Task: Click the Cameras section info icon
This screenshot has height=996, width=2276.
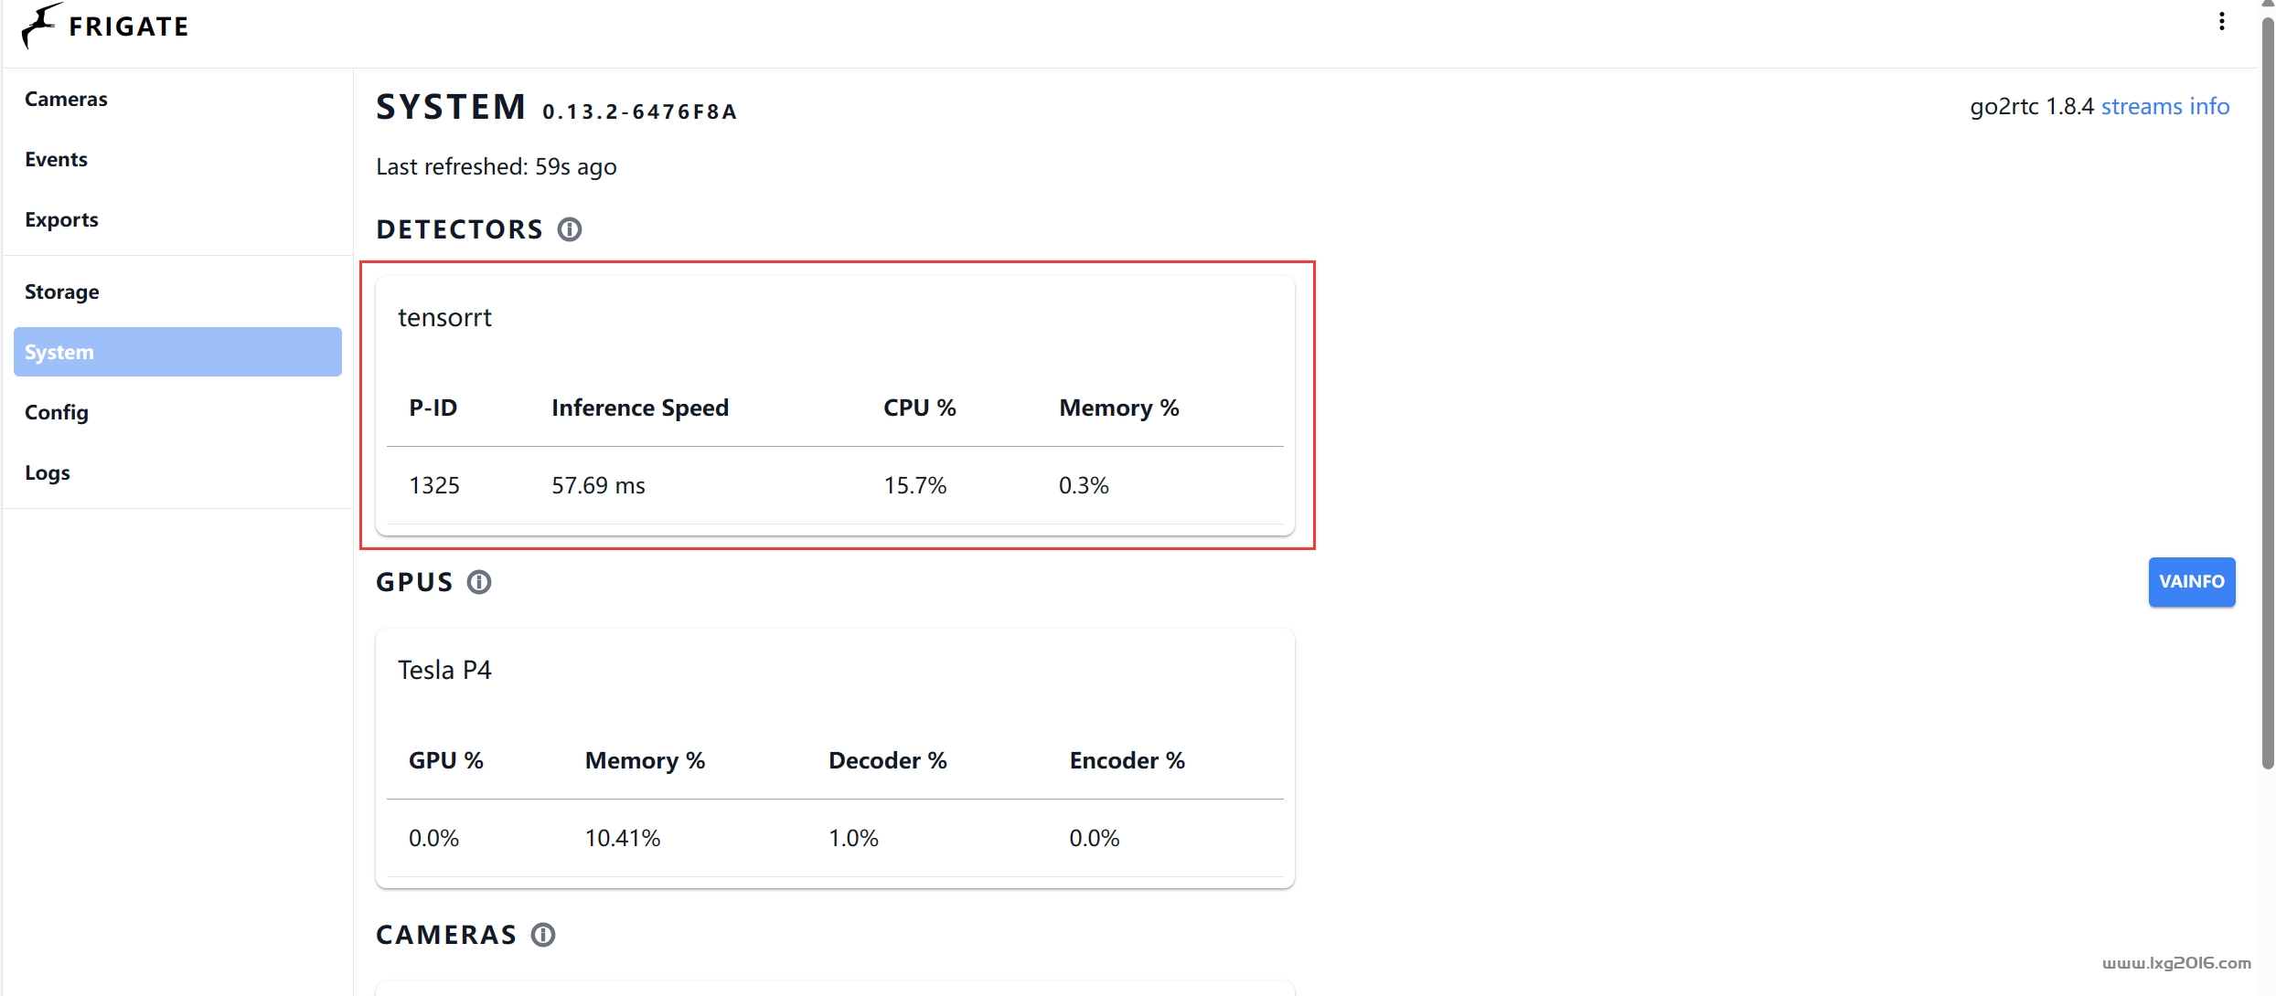Action: tap(543, 935)
